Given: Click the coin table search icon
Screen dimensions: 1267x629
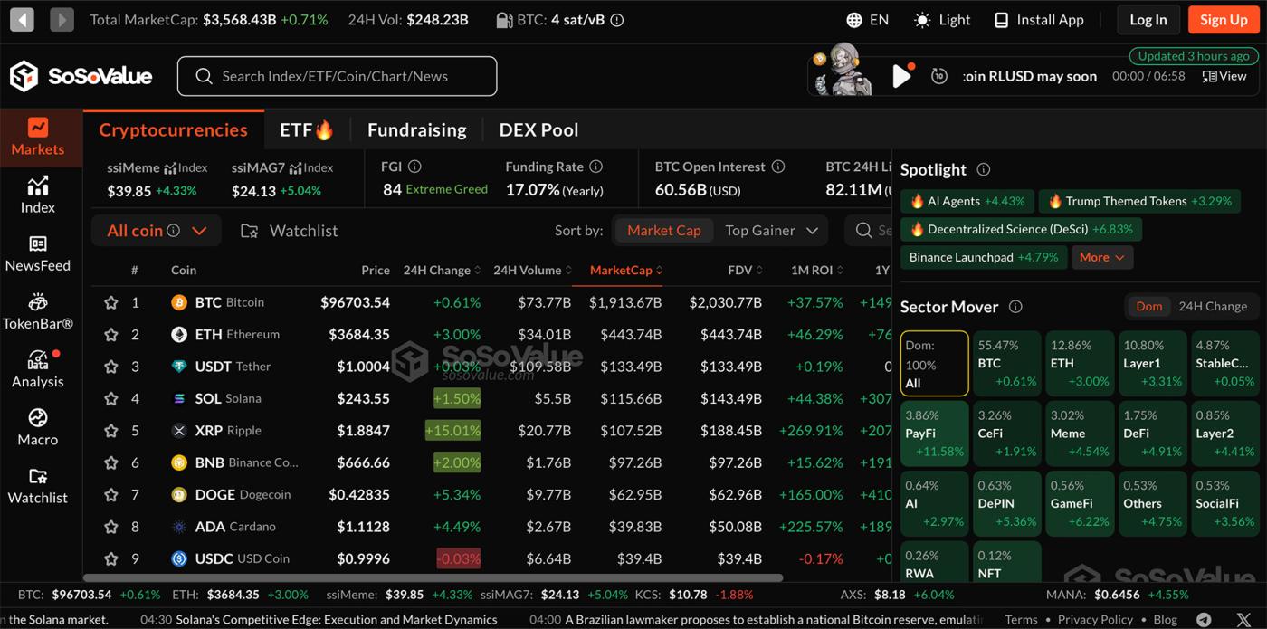Looking at the screenshot, I should coord(864,231).
